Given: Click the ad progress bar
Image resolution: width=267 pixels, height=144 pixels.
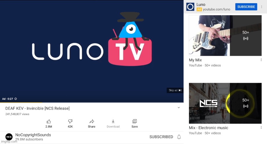Looking at the screenshot, I should [92, 102].
